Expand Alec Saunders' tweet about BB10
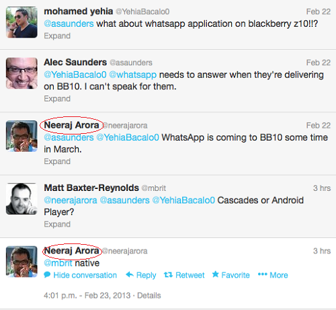The image size is (336, 310). tap(57, 99)
